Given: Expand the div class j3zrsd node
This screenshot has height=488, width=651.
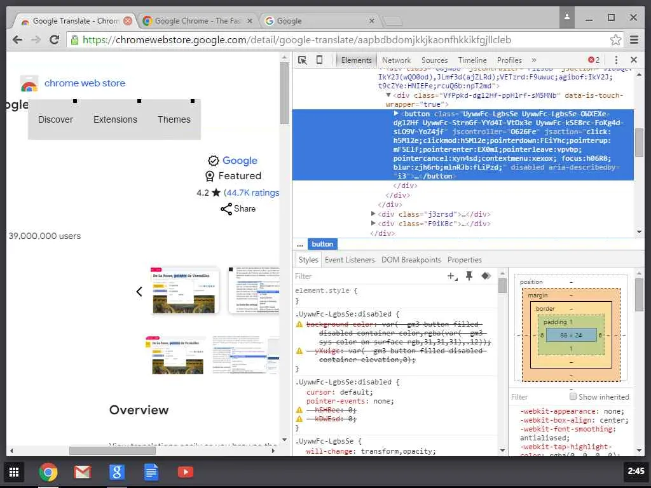Looking at the screenshot, I should (x=373, y=213).
